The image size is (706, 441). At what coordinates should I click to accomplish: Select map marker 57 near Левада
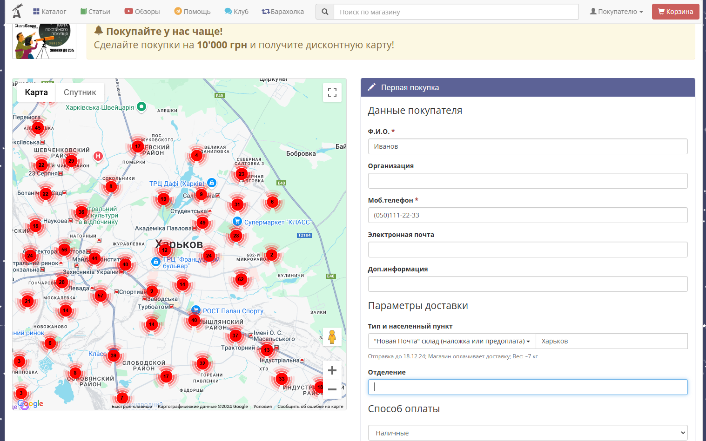pyautogui.click(x=101, y=296)
